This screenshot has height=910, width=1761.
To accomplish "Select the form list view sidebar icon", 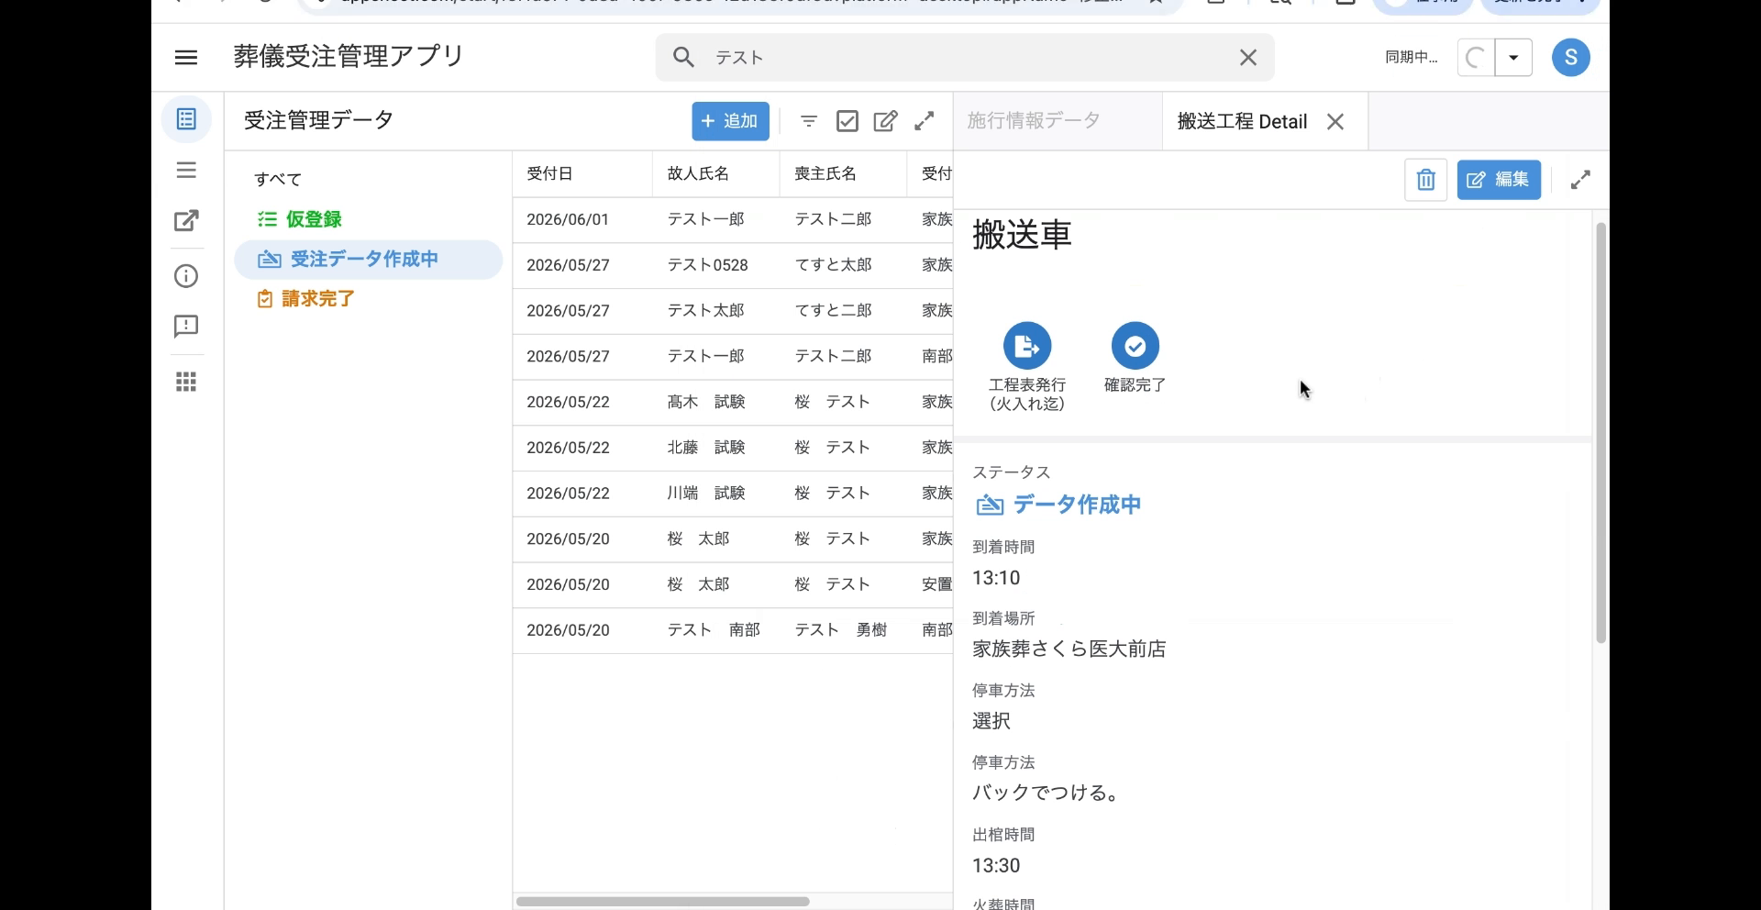I will [186, 119].
